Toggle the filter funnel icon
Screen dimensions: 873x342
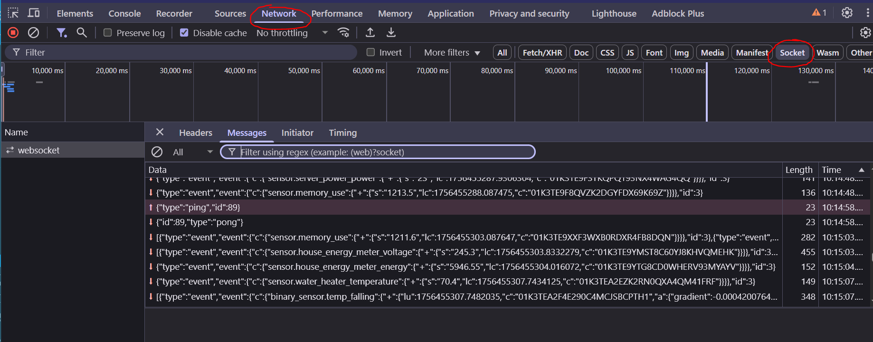tap(61, 33)
